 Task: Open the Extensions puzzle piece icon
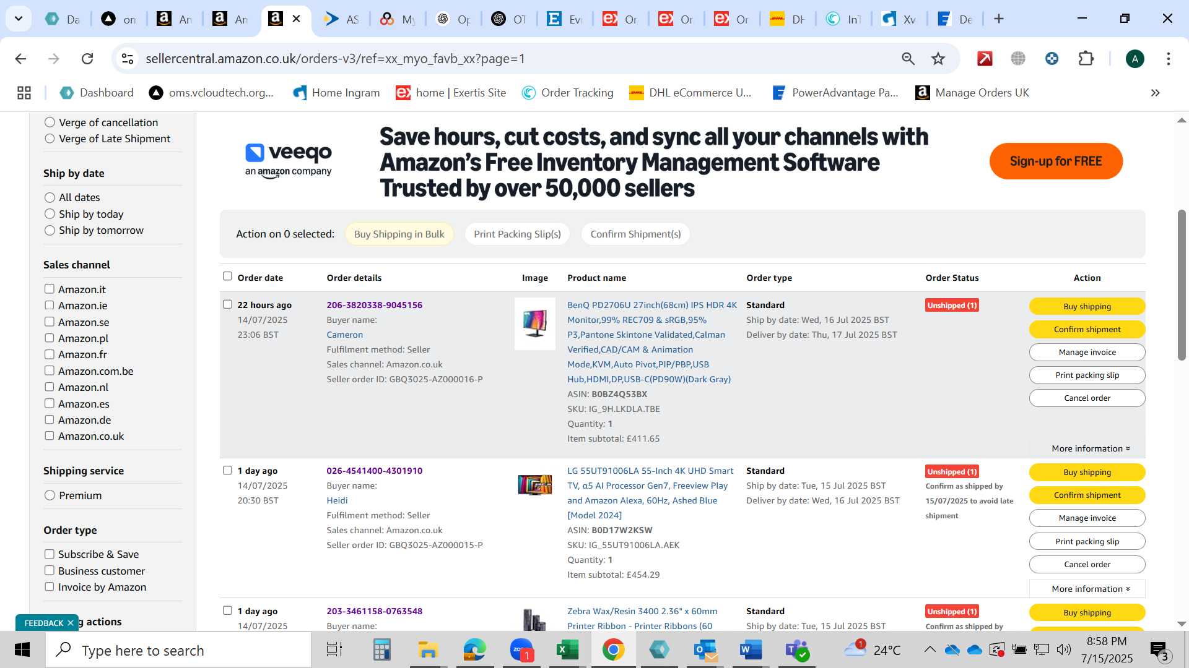[1086, 59]
